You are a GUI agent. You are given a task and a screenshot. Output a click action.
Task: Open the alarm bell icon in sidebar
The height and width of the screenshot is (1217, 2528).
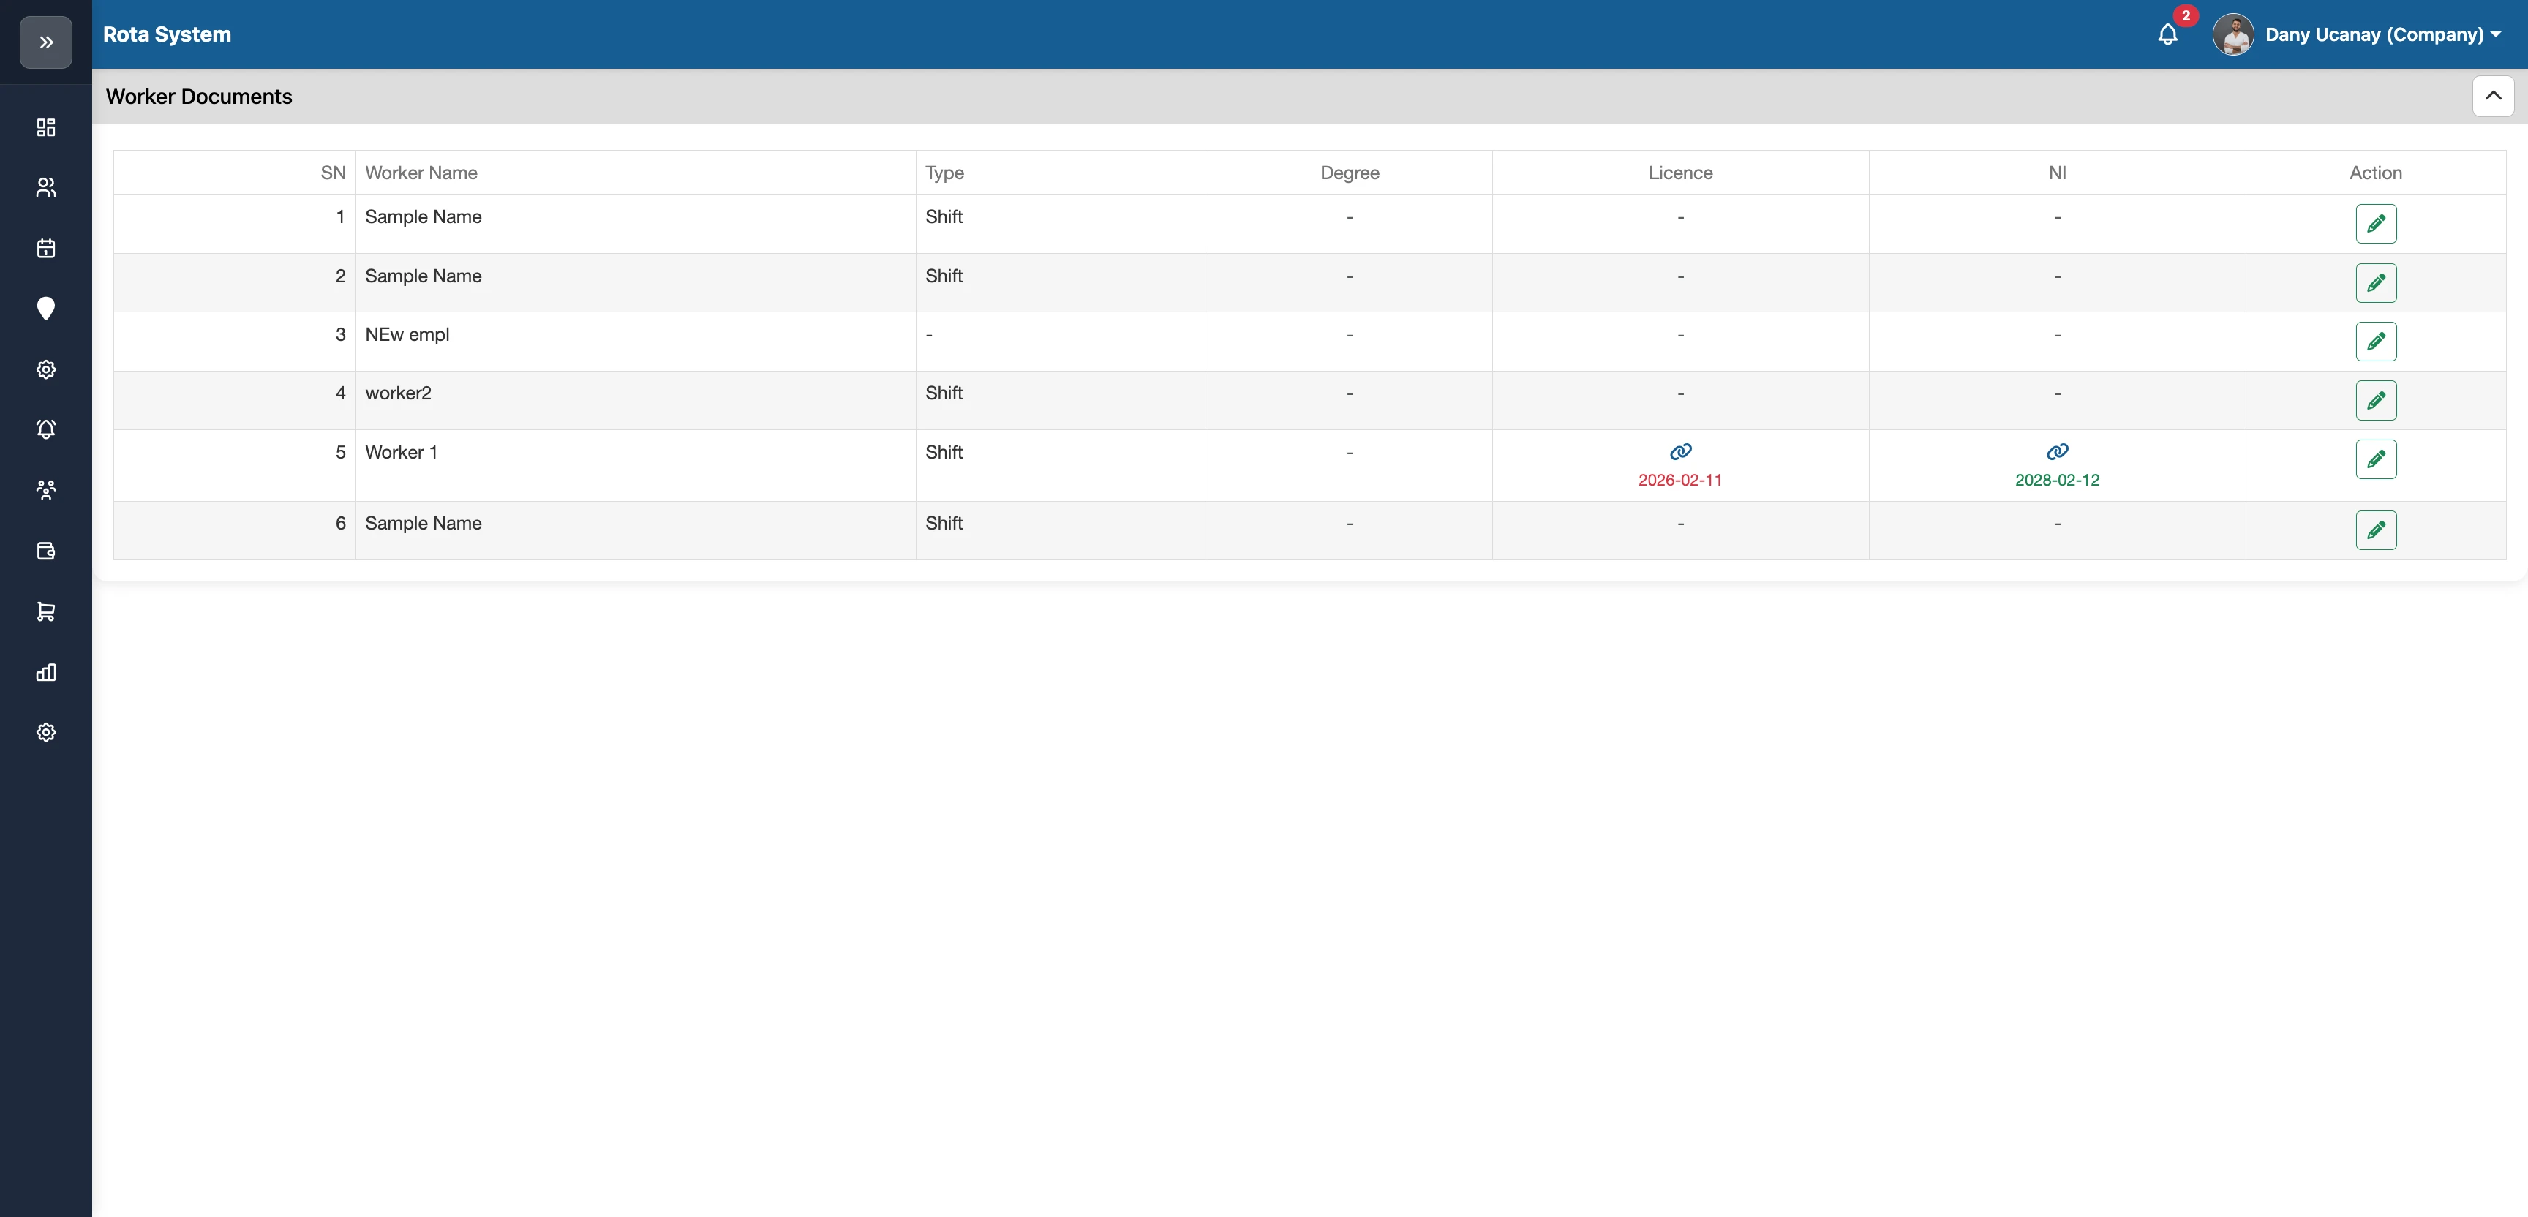click(46, 429)
